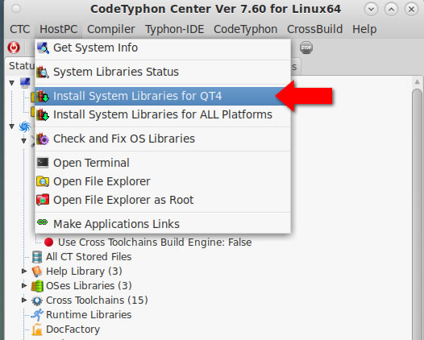Expand the Cross Toolchains (15) node
The width and height of the screenshot is (424, 340).
24,300
